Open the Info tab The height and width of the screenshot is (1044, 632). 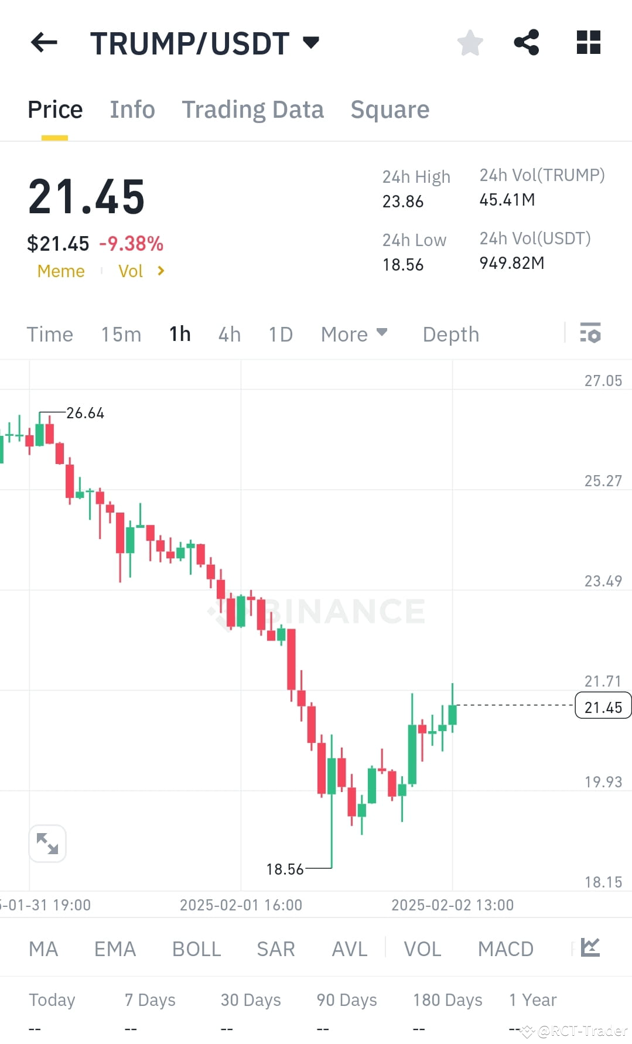pos(132,109)
